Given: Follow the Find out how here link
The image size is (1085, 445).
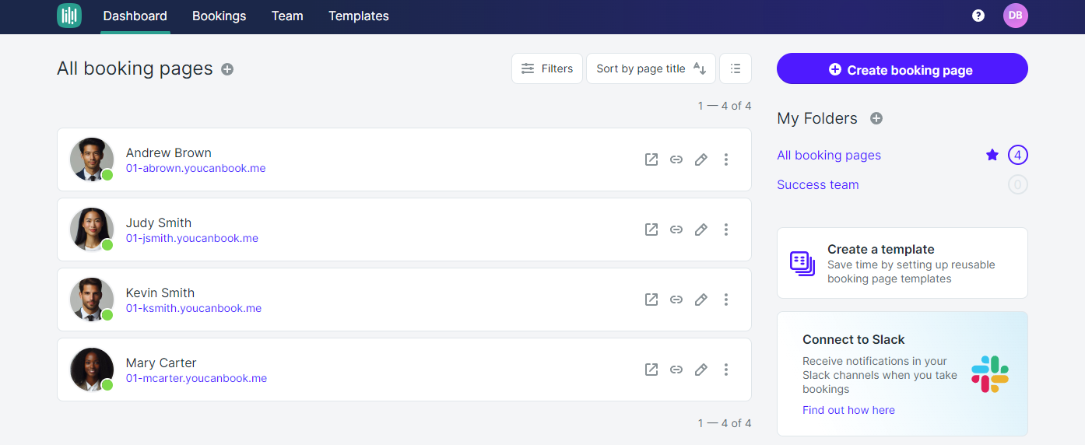Looking at the screenshot, I should 848,410.
